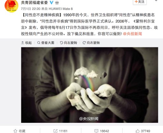This screenshot has width=163, height=133.
Task: Click the rainbow hands photo
Action: (89, 85)
